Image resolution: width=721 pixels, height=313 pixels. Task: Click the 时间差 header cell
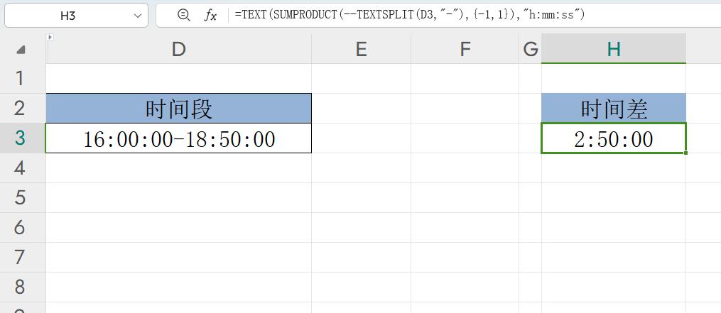(x=614, y=109)
